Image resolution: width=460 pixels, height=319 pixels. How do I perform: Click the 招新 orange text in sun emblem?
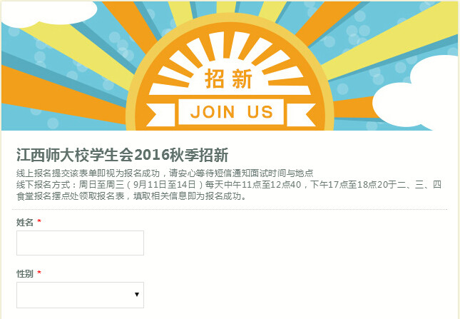(x=228, y=79)
